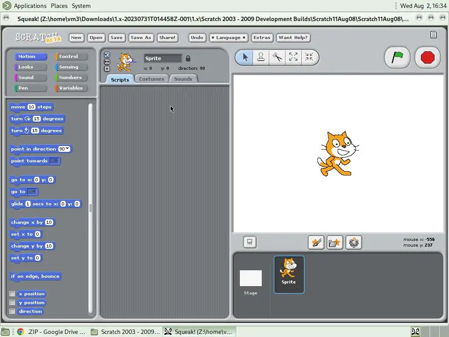Click the show desktop icon in taskbar
Screen dimensions: 449x337
[5, 332]
